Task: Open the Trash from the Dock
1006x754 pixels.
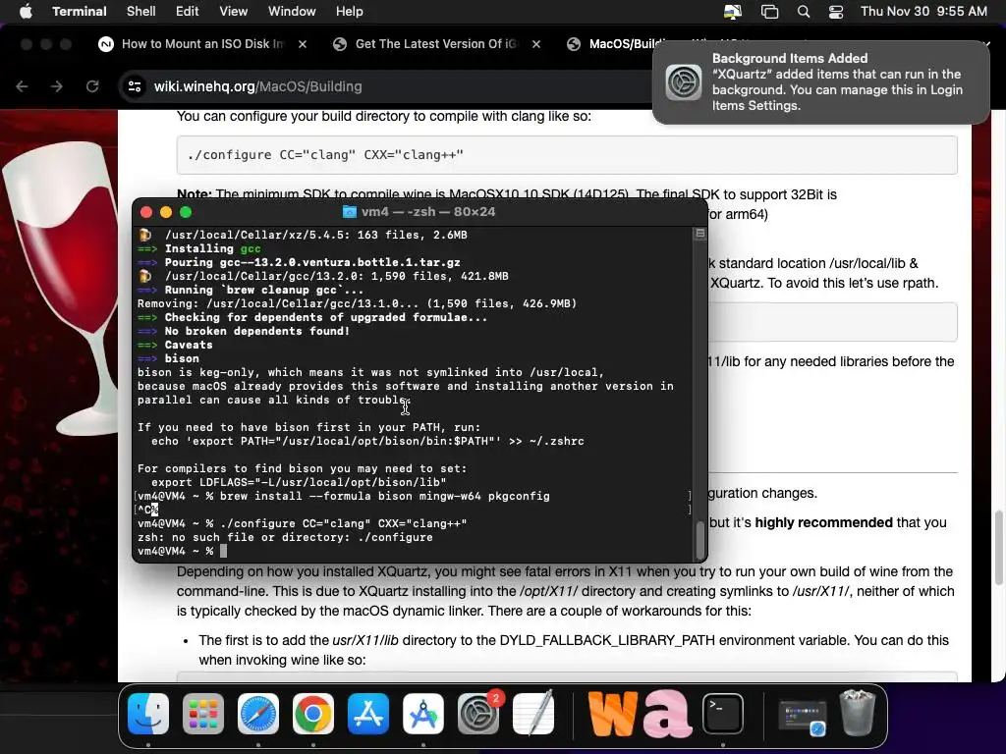Action: click(857, 713)
